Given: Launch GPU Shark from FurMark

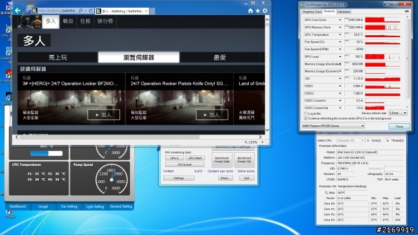Looking at the screenshot, I should tap(195, 158).
